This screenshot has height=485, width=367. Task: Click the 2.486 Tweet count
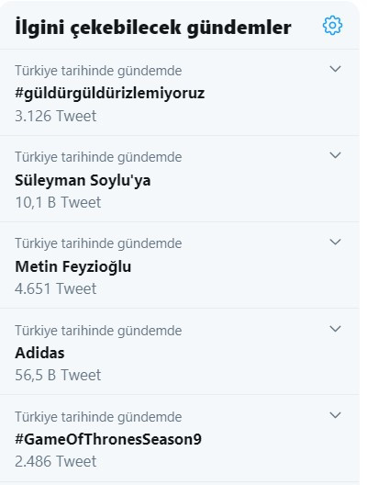coord(56,461)
